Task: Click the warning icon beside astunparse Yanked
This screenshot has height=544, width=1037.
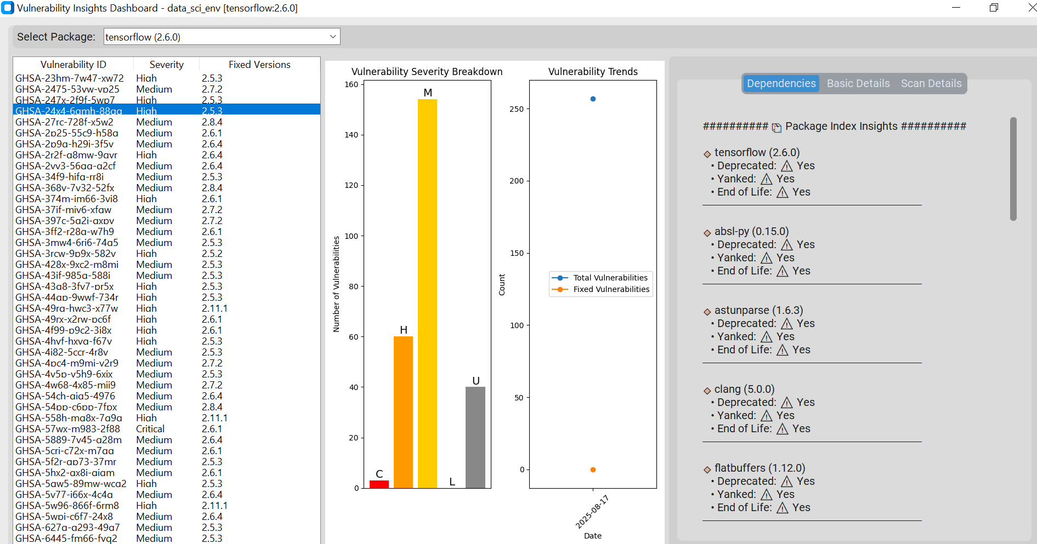Action: click(767, 337)
